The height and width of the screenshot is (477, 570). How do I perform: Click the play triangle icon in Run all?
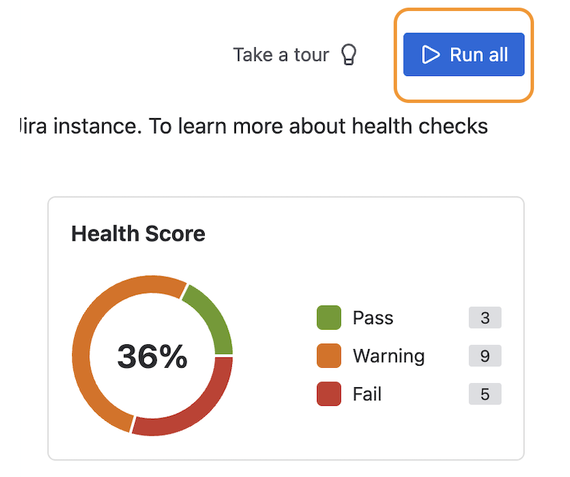(x=430, y=55)
